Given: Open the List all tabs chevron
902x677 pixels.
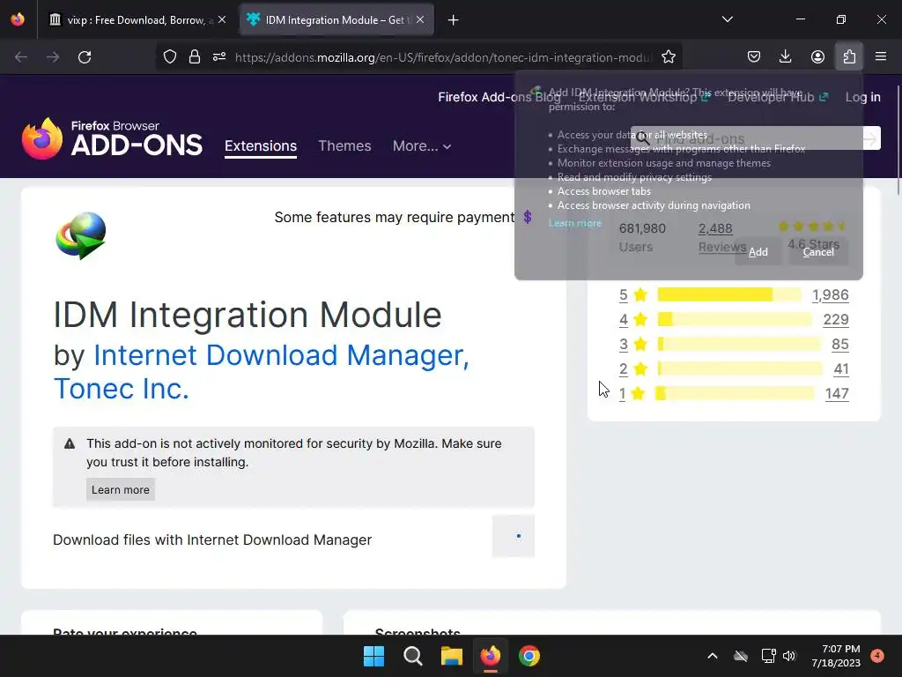Looking at the screenshot, I should 727,19.
